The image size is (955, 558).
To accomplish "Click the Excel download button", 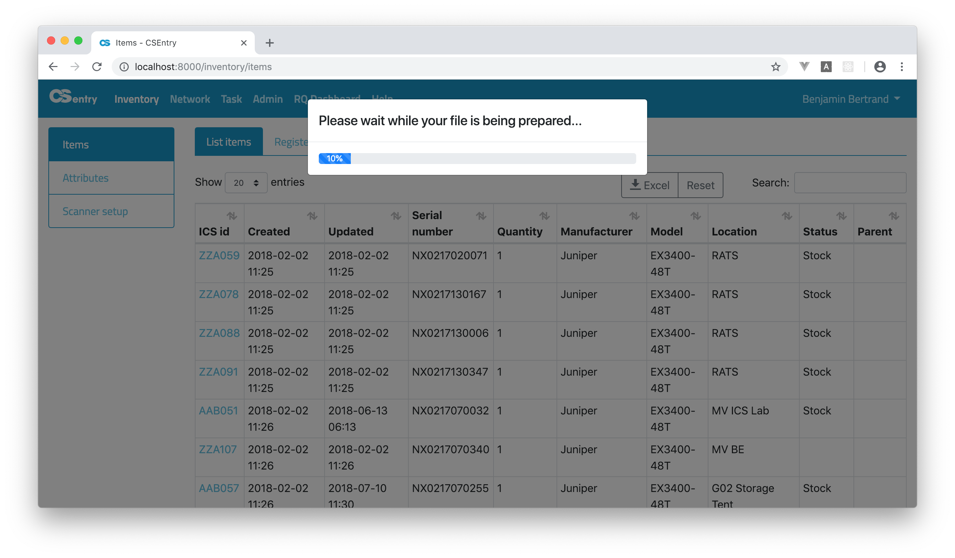I will coord(649,185).
